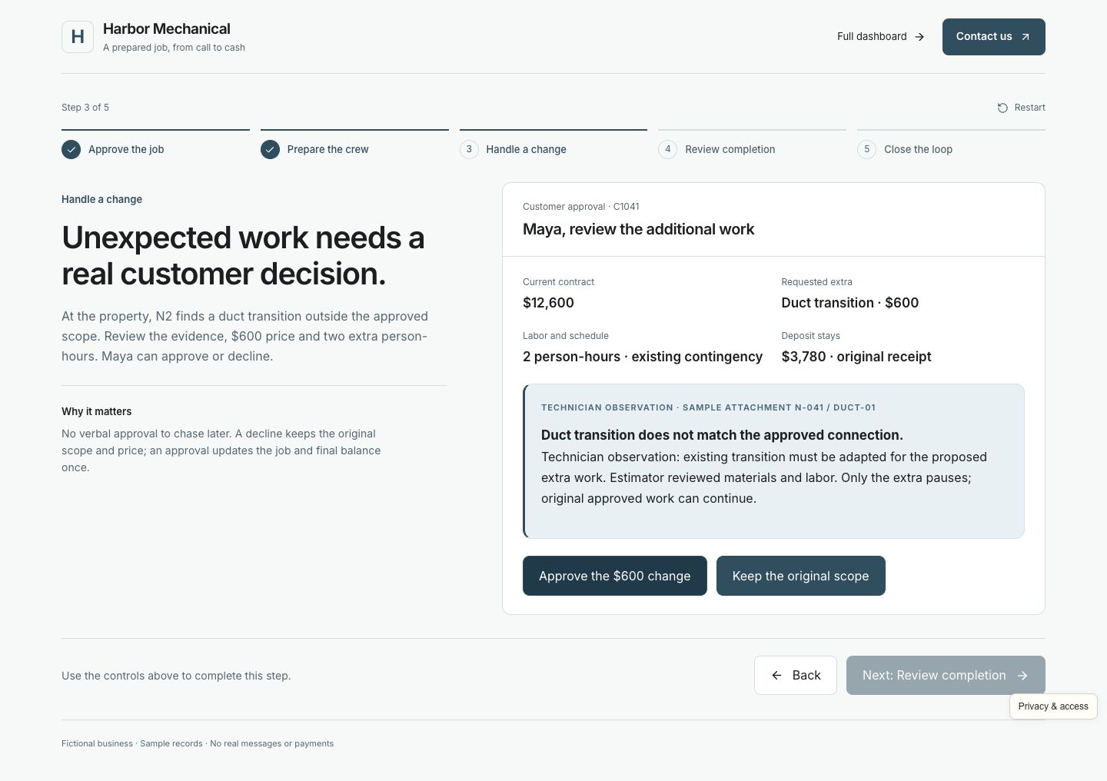Go to the Approve the job step
Image resolution: width=1107 pixels, height=781 pixels.
(155, 145)
